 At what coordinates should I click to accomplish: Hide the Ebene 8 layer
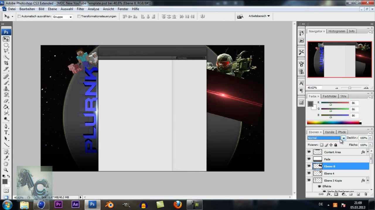[309, 166]
